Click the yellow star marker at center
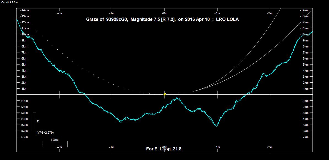The width and height of the screenshot is (329, 160). [165, 94]
